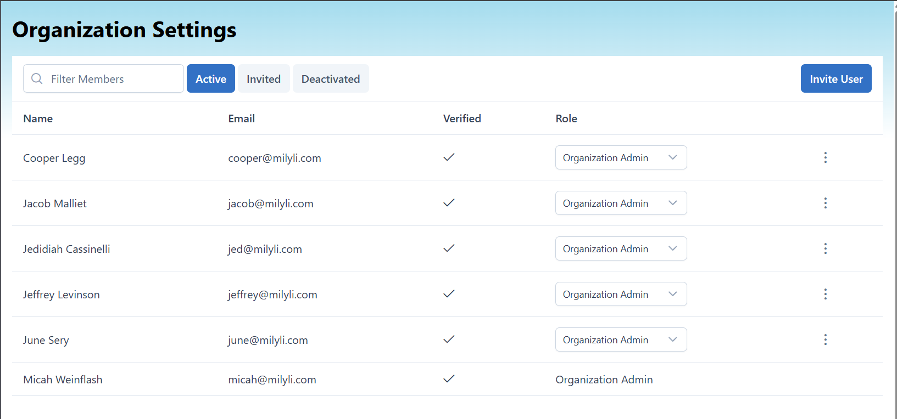Viewport: 897px width, 419px height.
Task: Select the name Jeffrey Levinson
Action: tap(62, 295)
